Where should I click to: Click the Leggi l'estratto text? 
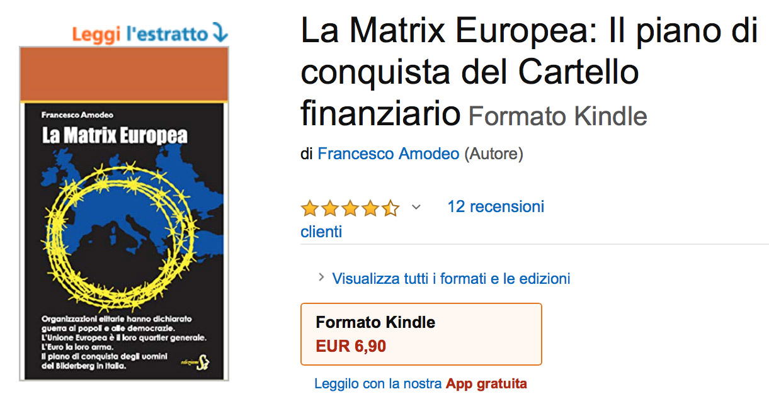140,33
